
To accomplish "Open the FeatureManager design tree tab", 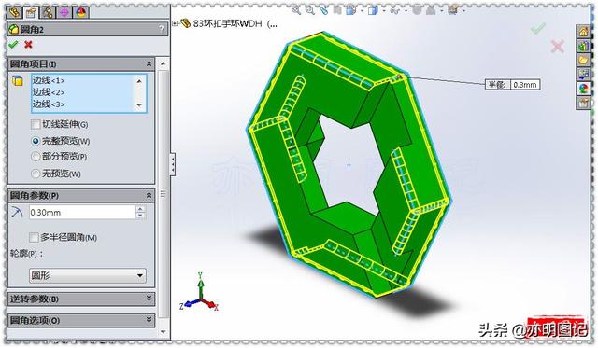I will coord(15,12).
